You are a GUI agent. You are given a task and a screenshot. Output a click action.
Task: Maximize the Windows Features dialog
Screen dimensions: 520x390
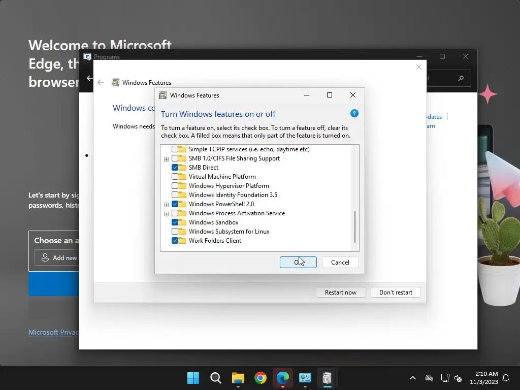(x=329, y=95)
